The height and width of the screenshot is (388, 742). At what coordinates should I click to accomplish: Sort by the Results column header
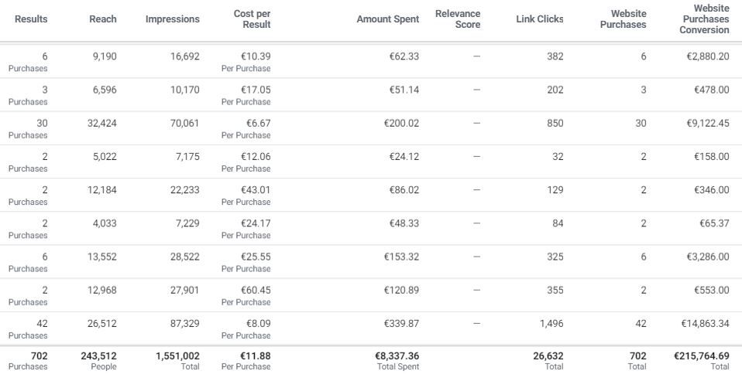(x=31, y=19)
